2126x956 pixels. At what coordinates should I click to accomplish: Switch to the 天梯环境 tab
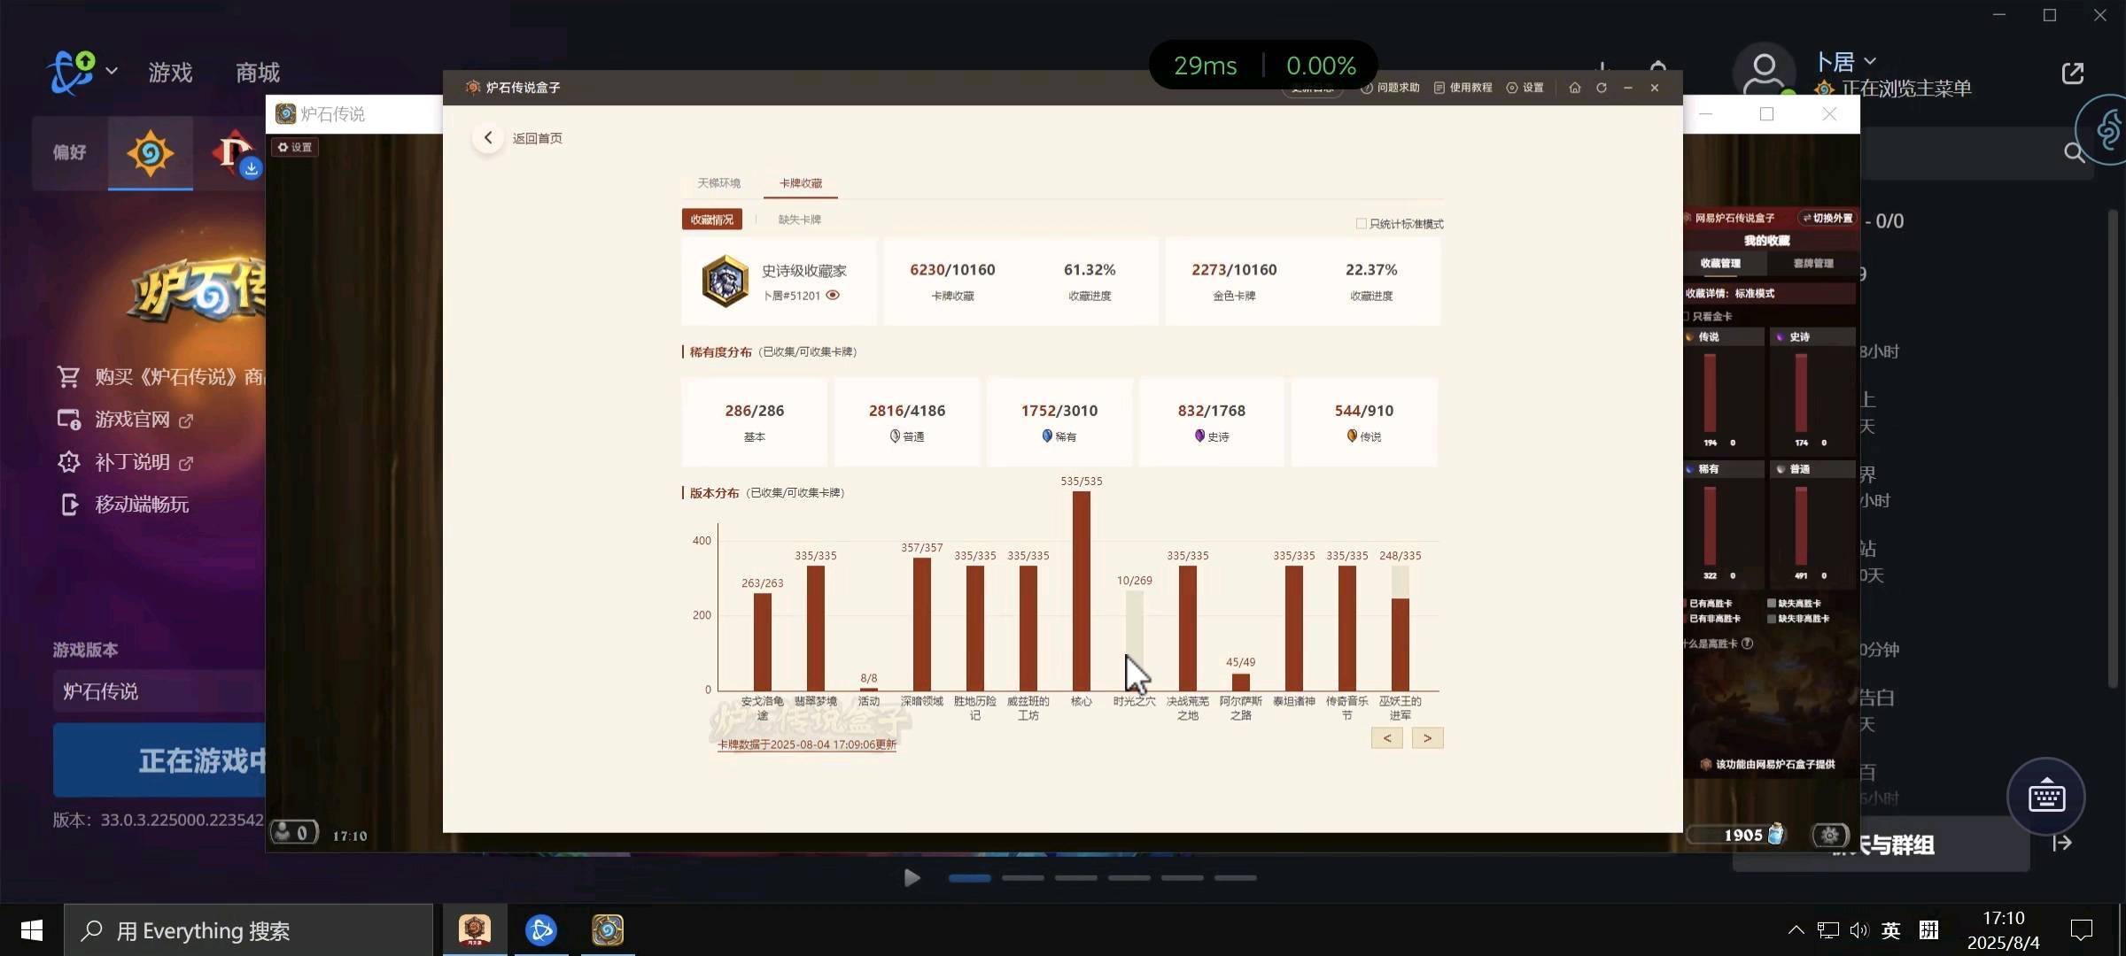pyautogui.click(x=718, y=183)
